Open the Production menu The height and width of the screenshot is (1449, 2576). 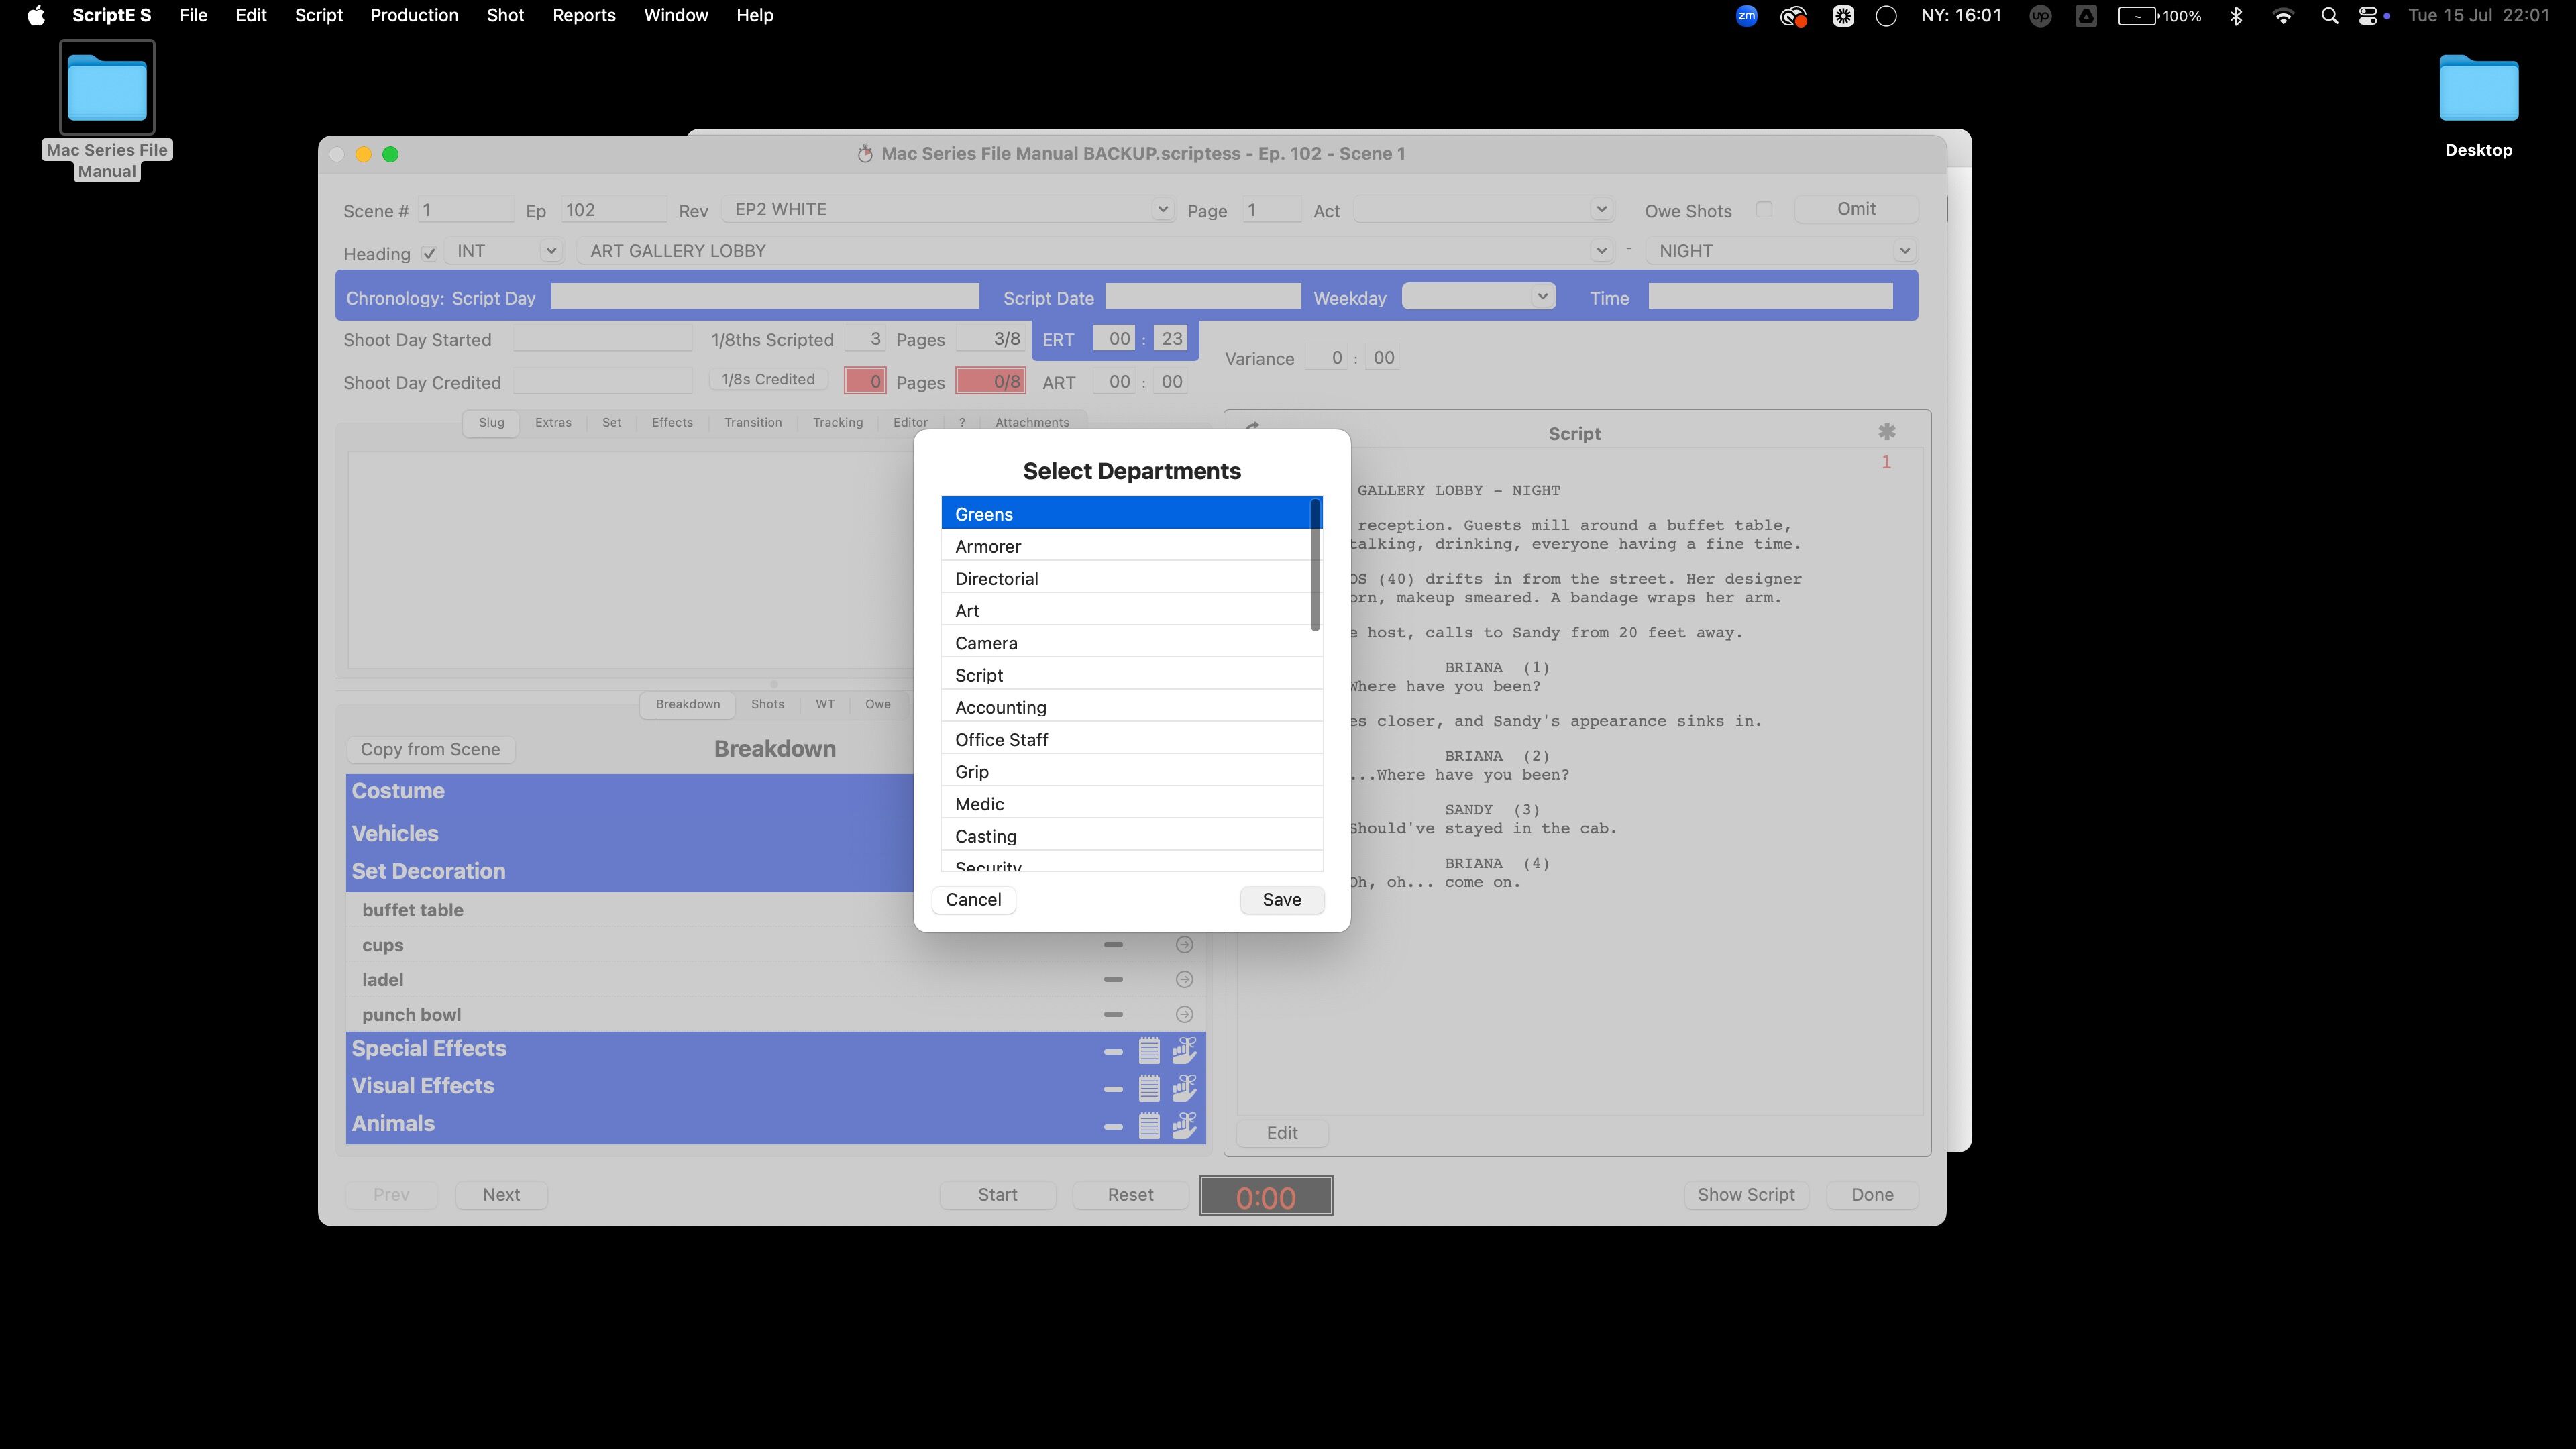(414, 16)
